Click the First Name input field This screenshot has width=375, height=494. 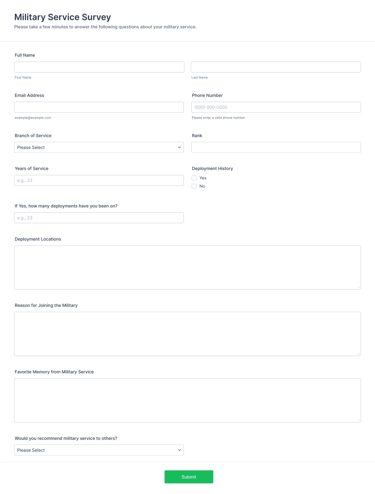tap(99, 67)
